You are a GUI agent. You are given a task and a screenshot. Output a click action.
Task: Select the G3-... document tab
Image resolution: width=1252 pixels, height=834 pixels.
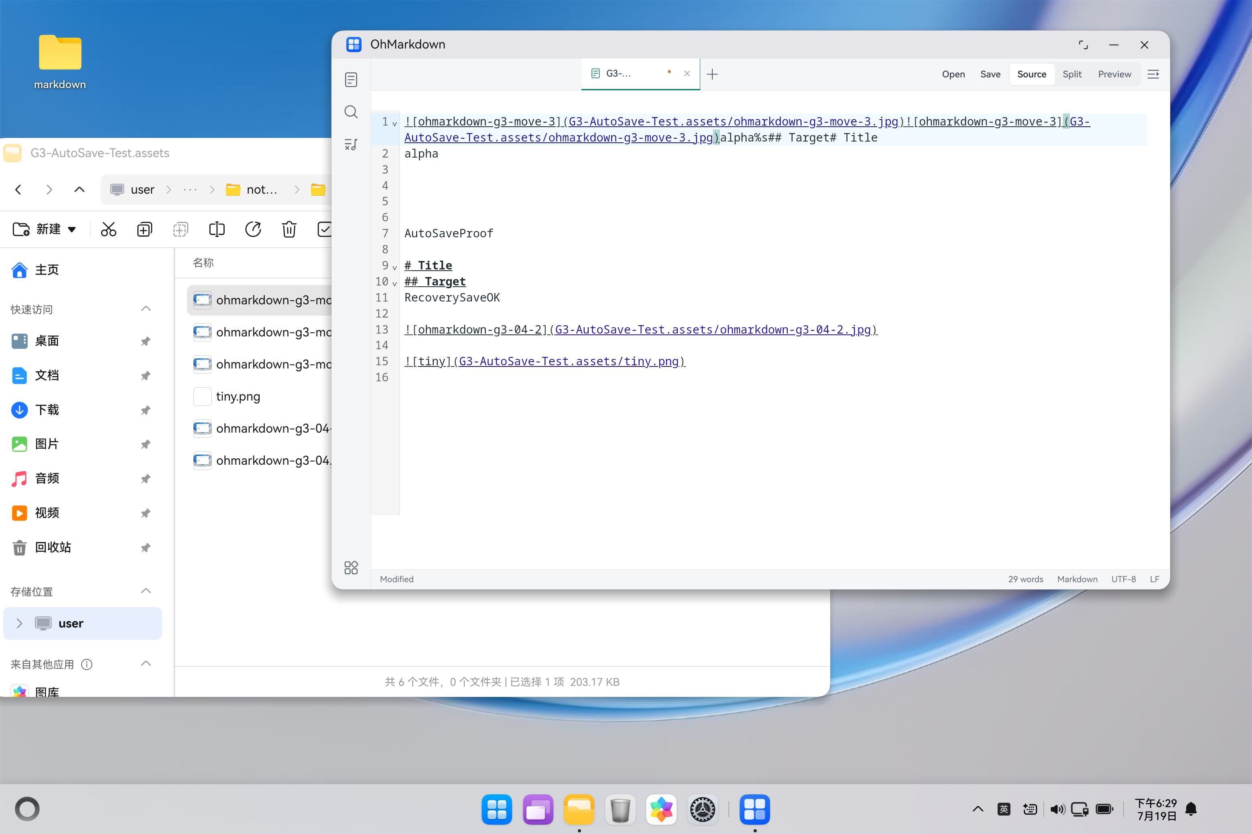click(x=640, y=74)
